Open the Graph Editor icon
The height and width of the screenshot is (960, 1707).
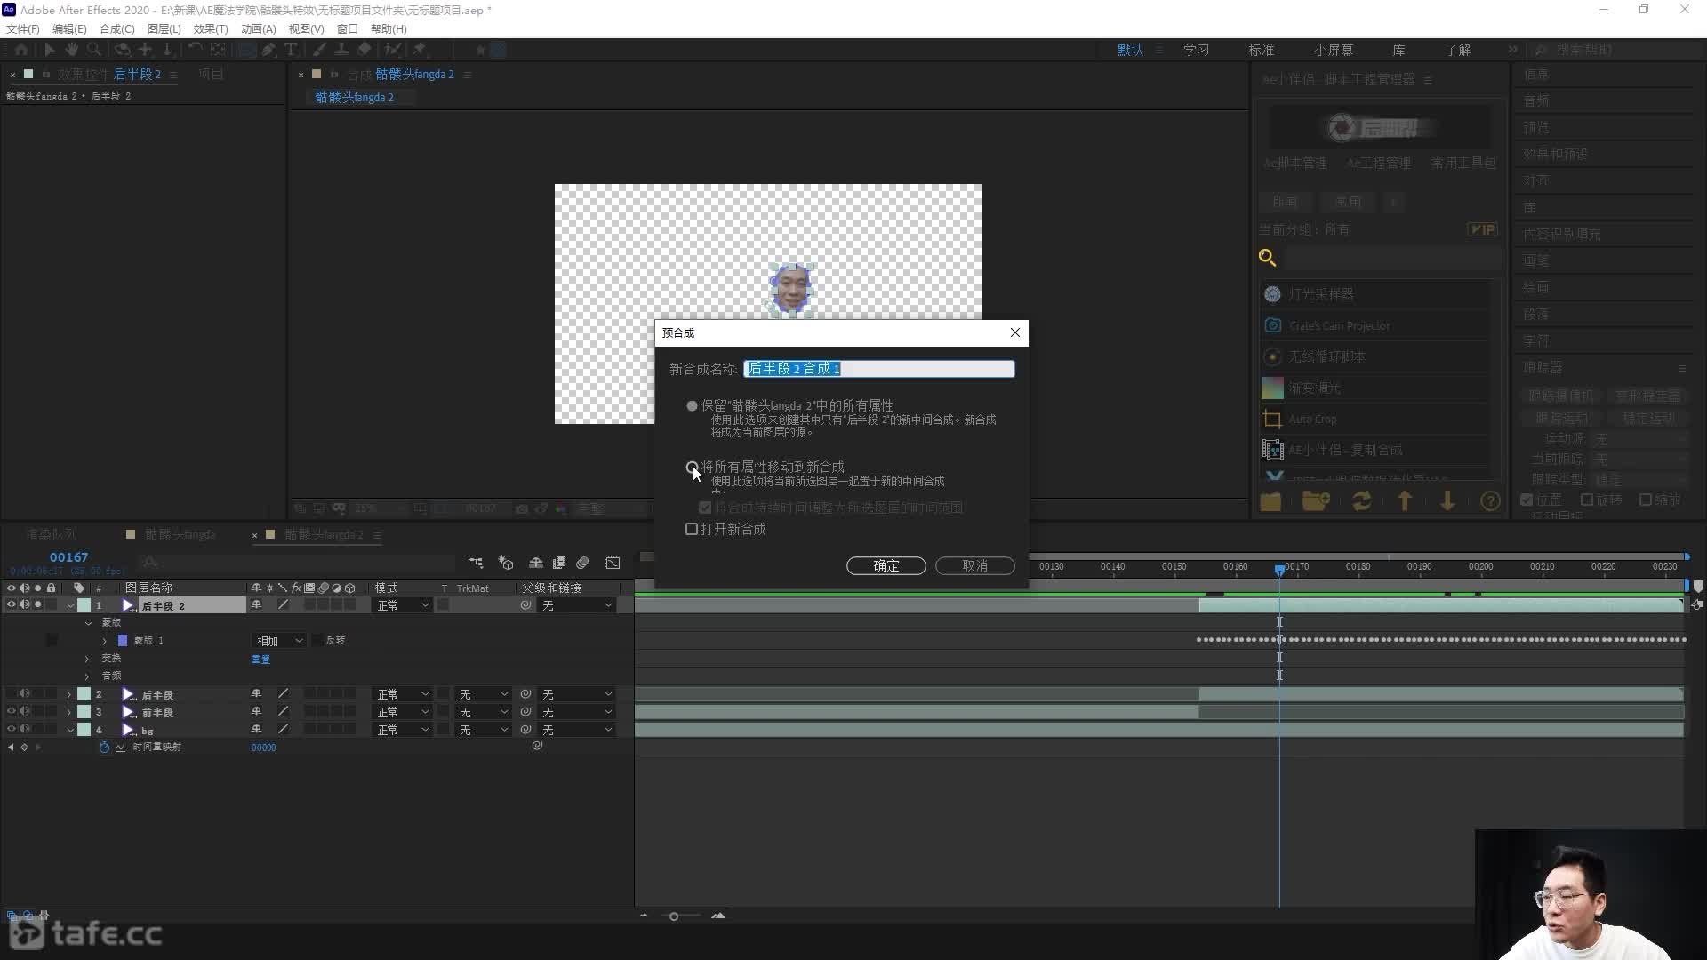[613, 563]
